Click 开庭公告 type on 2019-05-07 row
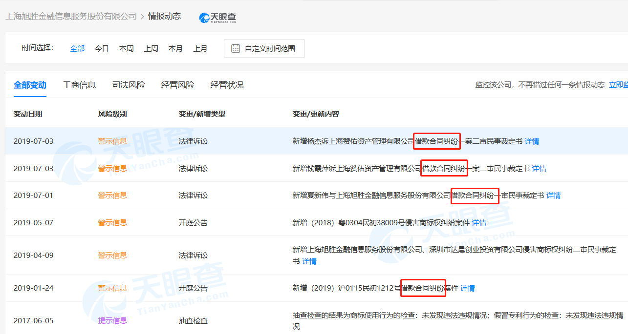Image resolution: width=628 pixels, height=334 pixels. (x=193, y=223)
